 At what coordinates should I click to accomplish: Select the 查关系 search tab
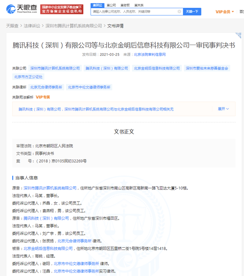[x=139, y=5]
